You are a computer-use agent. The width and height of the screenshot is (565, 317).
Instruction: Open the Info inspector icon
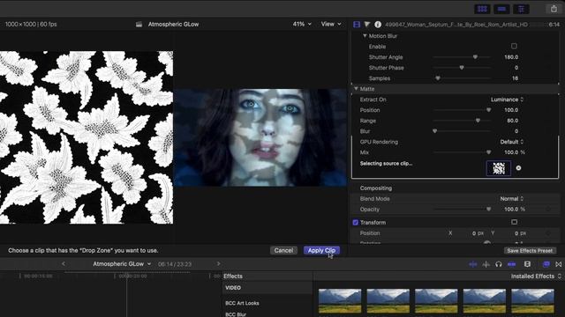(x=378, y=25)
